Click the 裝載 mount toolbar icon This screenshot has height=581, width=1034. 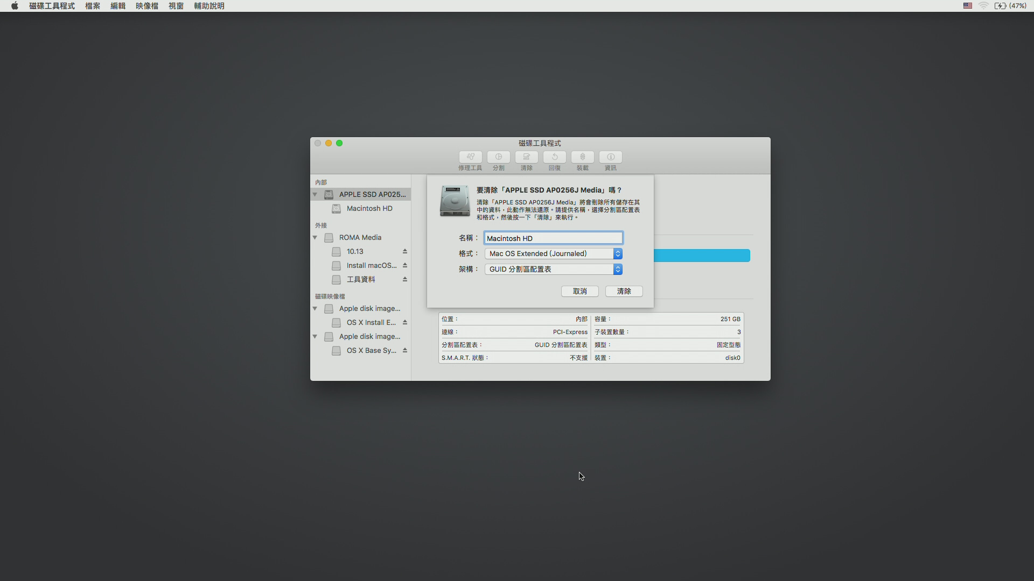(582, 157)
